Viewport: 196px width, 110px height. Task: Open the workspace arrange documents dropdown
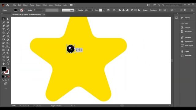tap(72, 5)
